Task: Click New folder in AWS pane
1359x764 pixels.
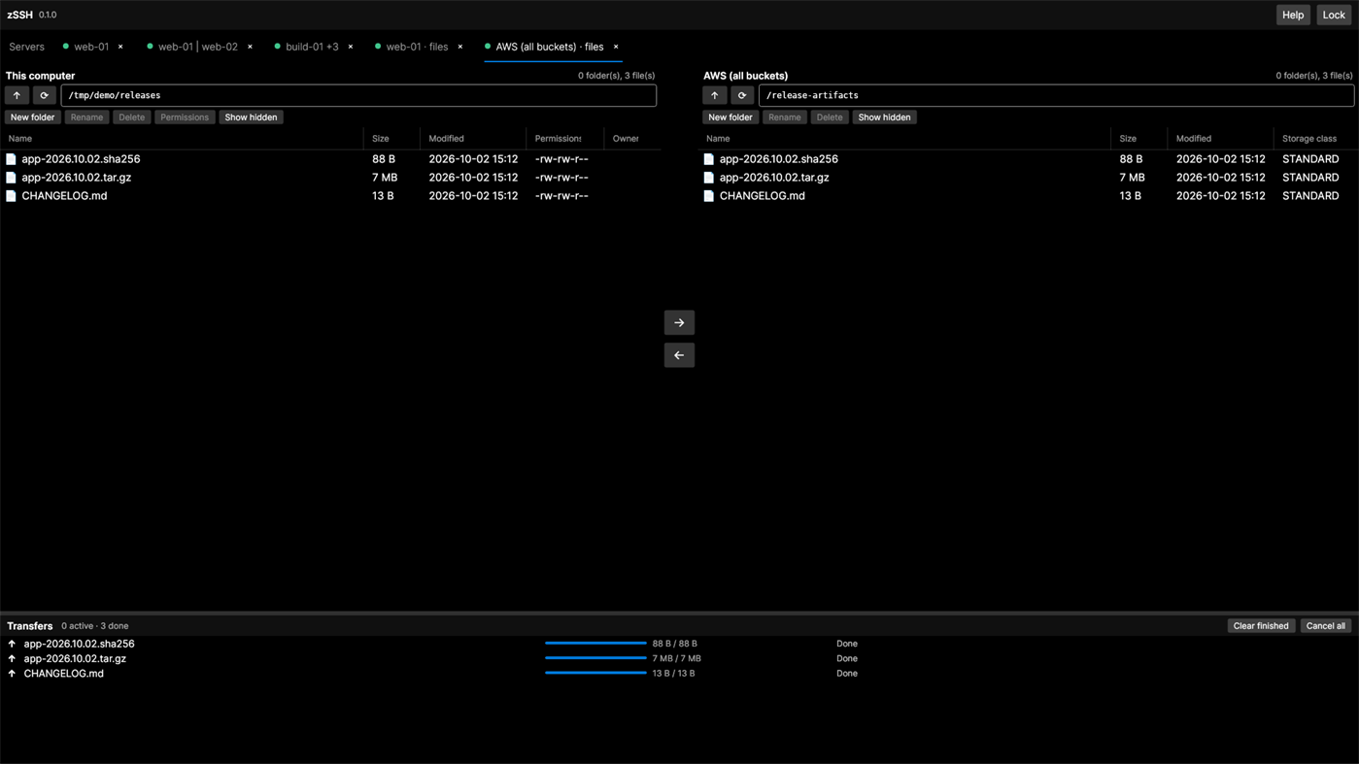Action: [x=730, y=117]
